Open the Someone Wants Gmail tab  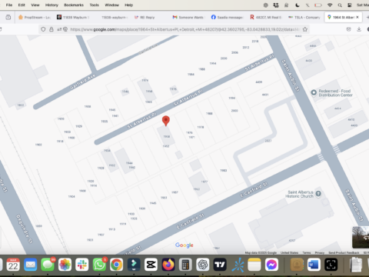coord(188,17)
